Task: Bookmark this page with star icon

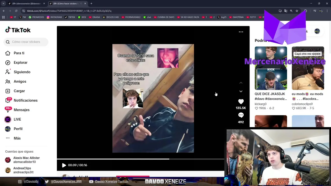Action: pyautogui.click(x=297, y=11)
